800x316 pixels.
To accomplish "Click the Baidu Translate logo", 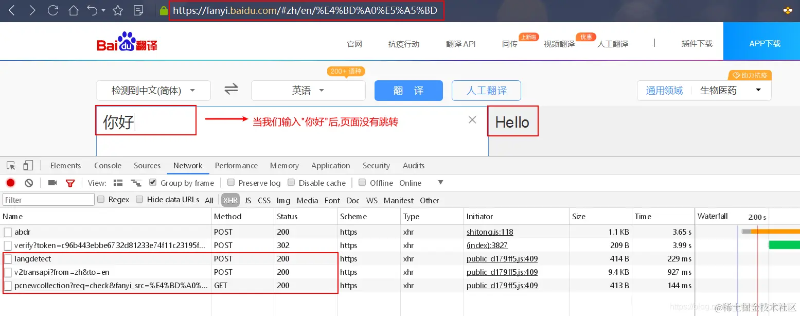I will point(127,42).
